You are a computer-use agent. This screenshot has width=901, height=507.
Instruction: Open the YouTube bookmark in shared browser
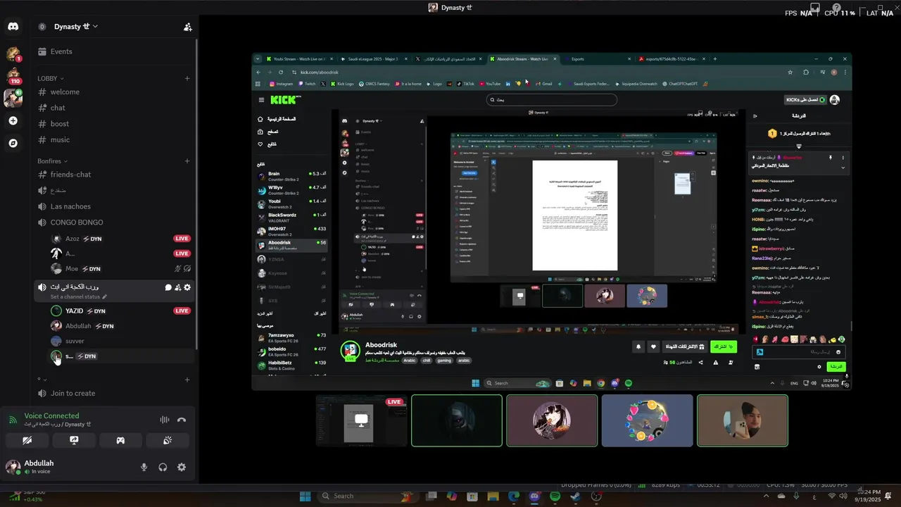pos(490,84)
